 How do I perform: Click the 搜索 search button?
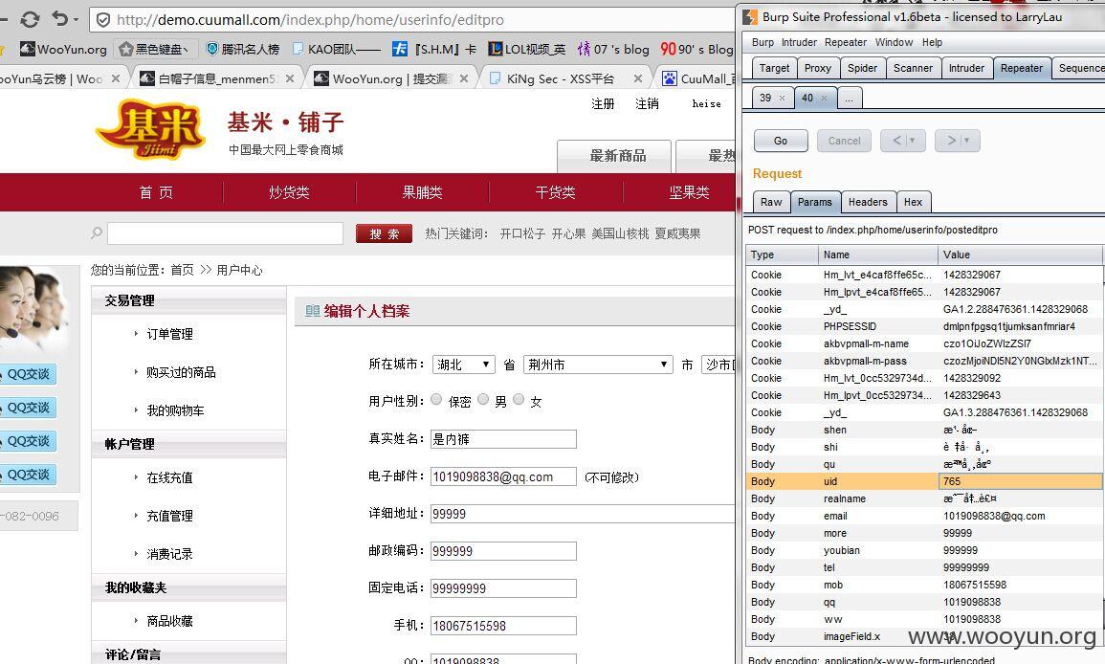click(x=385, y=233)
